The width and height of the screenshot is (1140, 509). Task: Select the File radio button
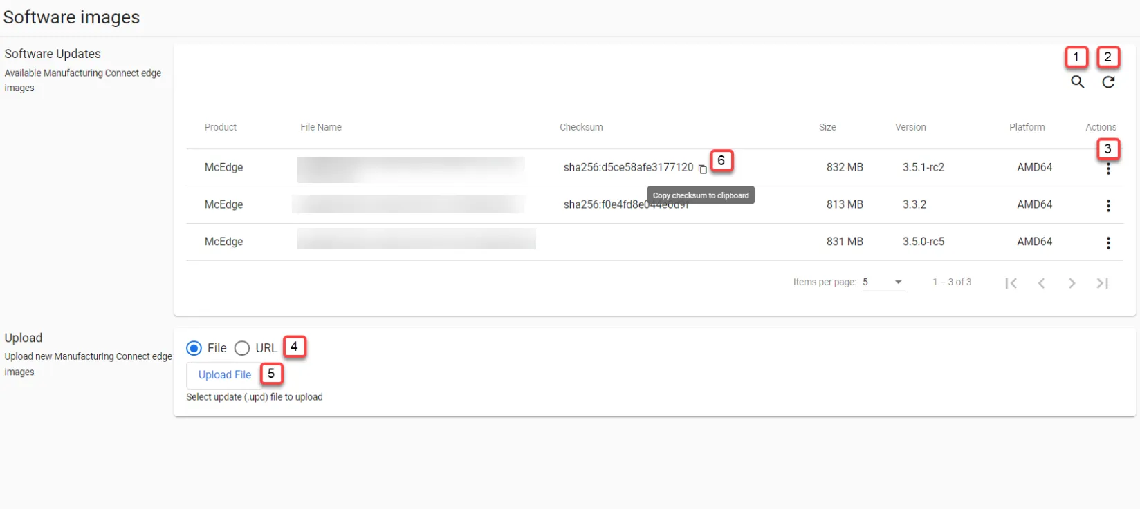[194, 348]
